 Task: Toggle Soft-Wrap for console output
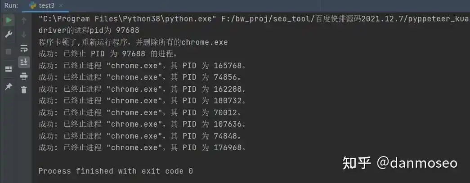[x=24, y=48]
